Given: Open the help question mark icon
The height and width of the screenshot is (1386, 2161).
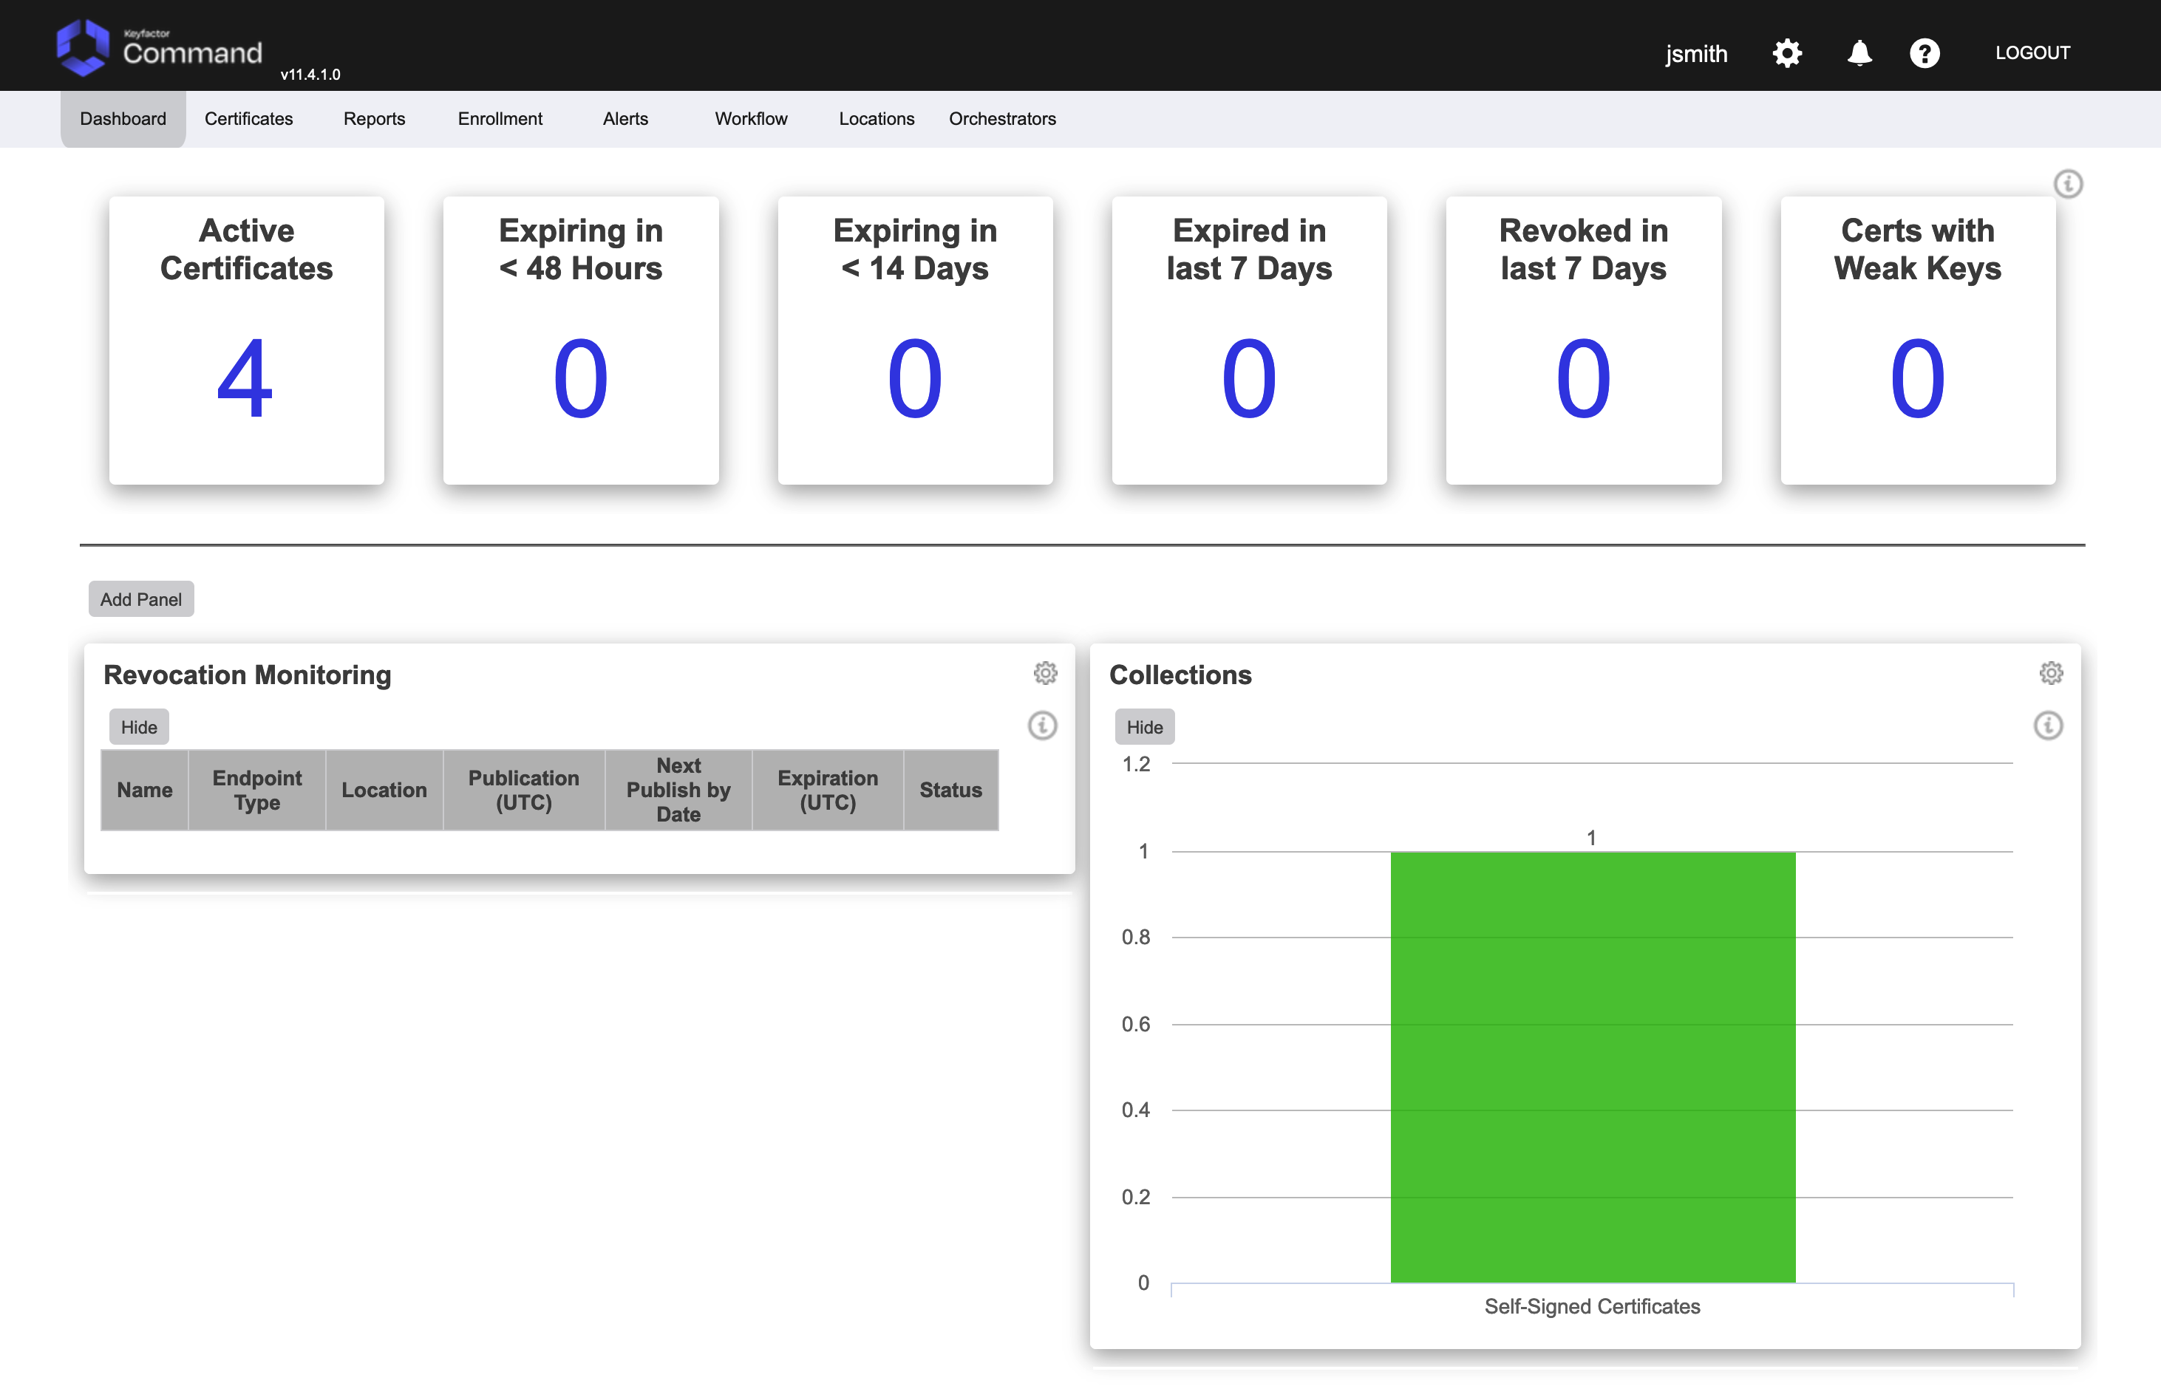Looking at the screenshot, I should pyautogui.click(x=1925, y=53).
